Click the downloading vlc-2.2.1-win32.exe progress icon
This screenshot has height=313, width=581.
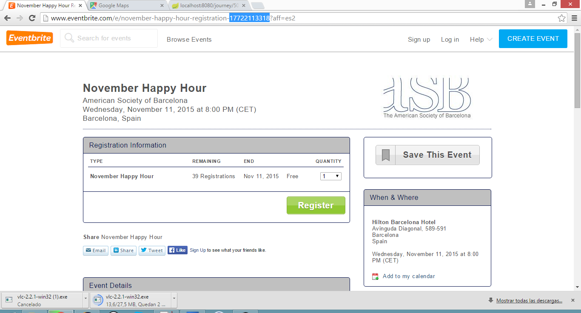click(97, 300)
